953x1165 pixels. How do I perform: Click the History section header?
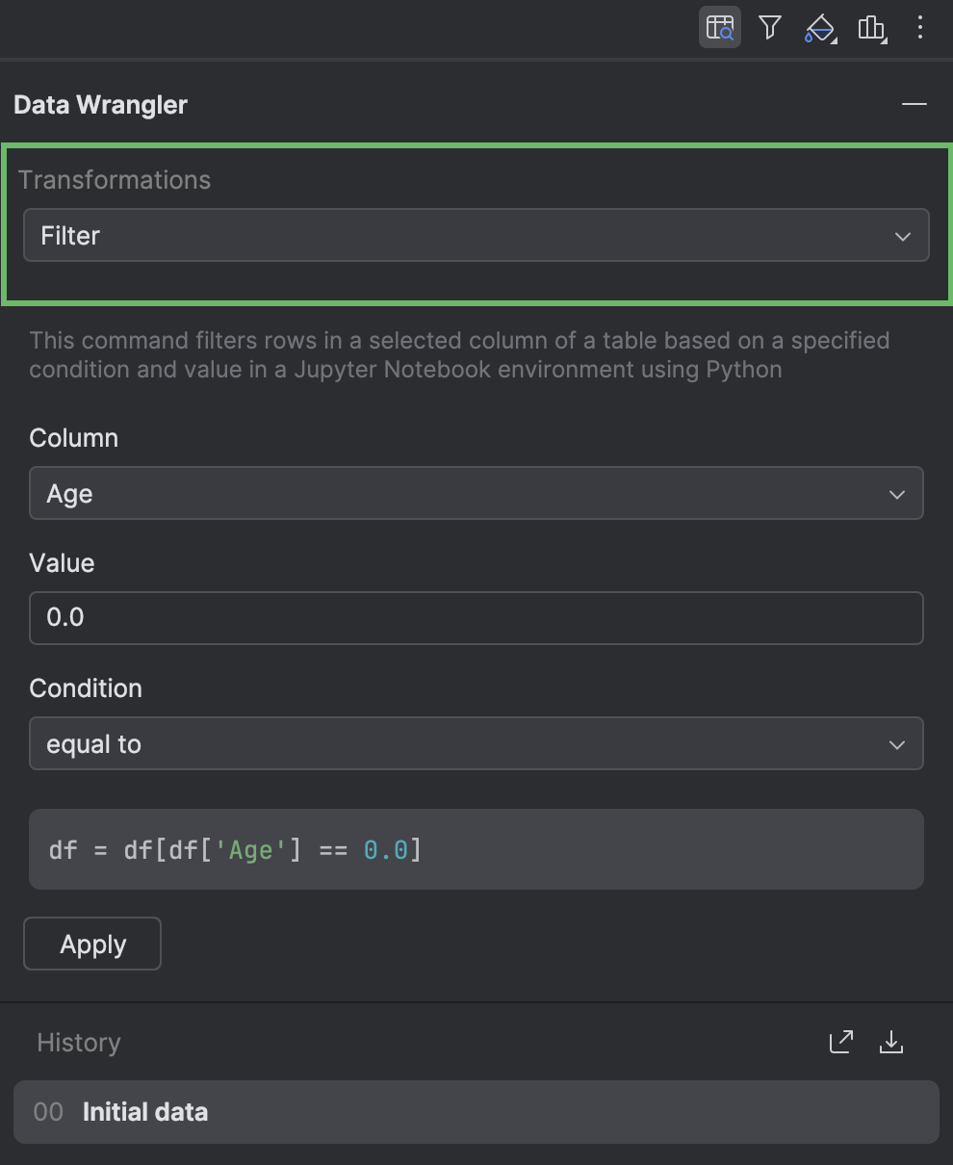(x=79, y=1043)
